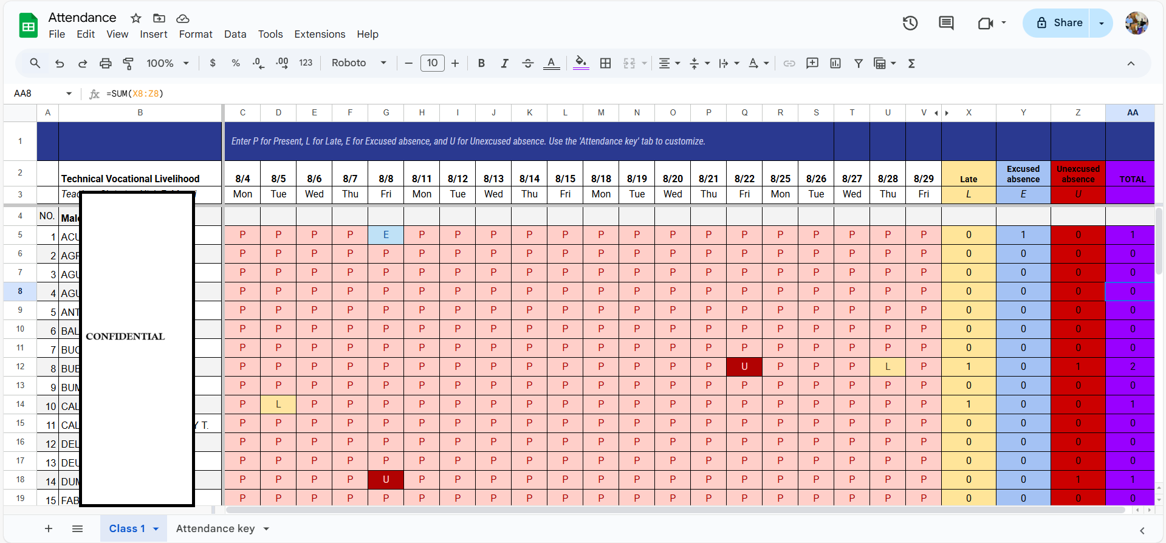This screenshot has height=543, width=1166.
Task: Open the Format menu
Action: click(x=196, y=34)
